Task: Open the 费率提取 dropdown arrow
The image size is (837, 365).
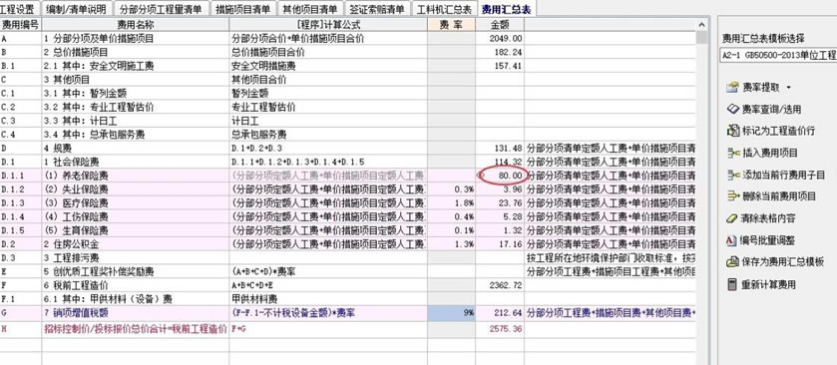Action: [788, 88]
